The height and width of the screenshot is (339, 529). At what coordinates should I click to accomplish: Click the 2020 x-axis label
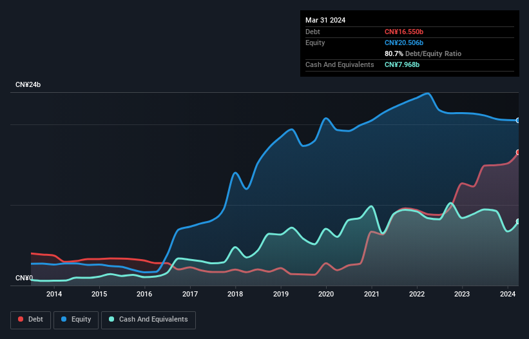tap(326, 294)
